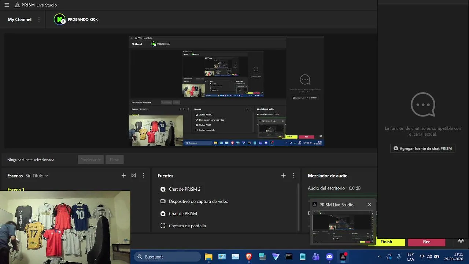
Task: Click the Escenas panel heading
Action: point(15,176)
